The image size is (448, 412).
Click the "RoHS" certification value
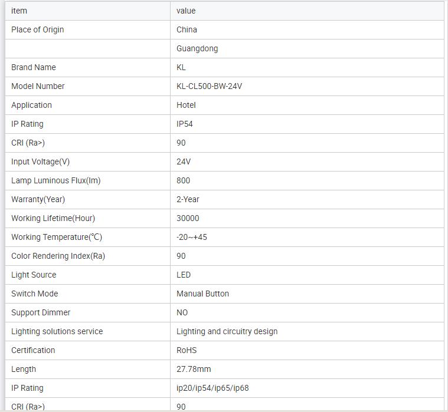(187, 350)
